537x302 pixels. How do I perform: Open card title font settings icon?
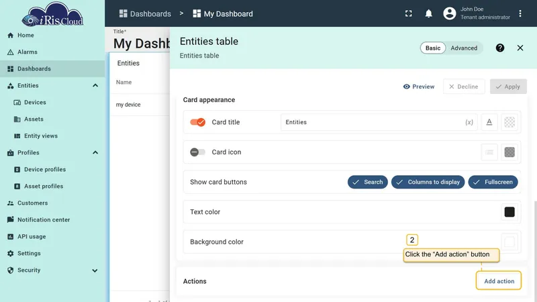(489, 122)
